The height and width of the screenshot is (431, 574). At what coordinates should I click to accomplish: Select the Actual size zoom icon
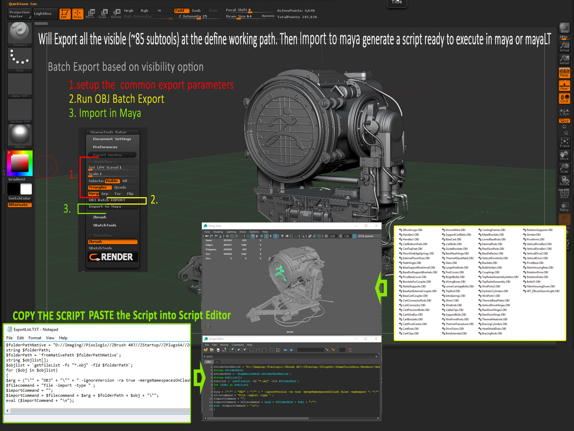(x=564, y=47)
